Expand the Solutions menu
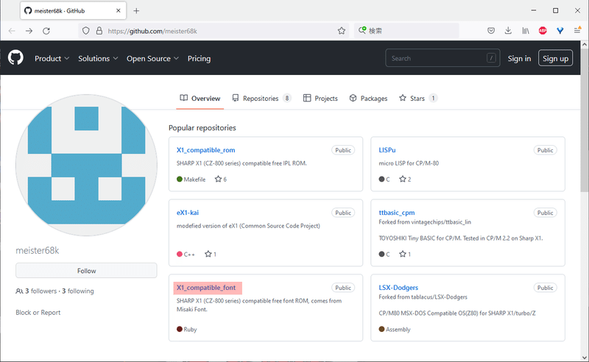 98,59
